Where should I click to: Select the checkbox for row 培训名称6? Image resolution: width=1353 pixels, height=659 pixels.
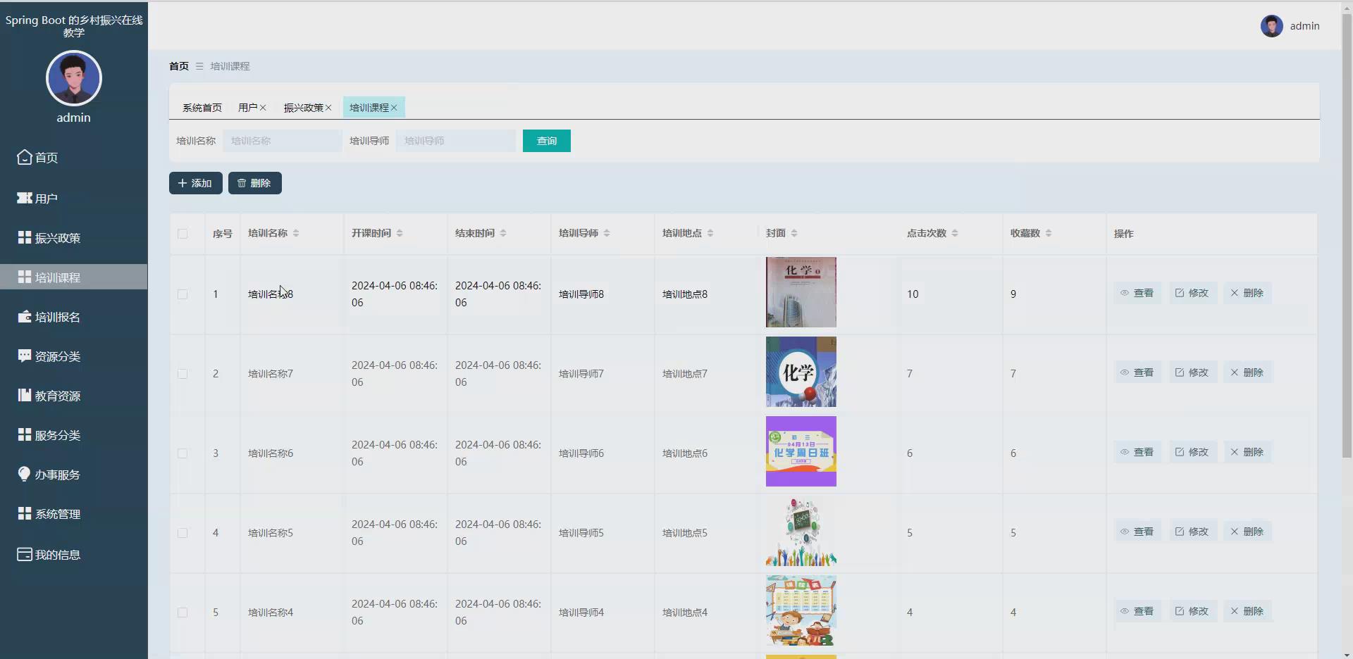click(x=183, y=453)
